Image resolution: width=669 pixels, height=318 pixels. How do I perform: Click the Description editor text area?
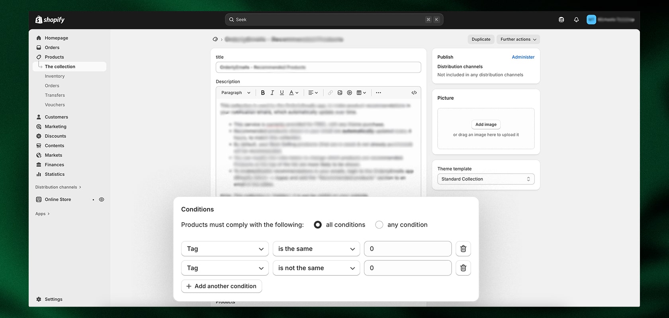pyautogui.click(x=318, y=147)
